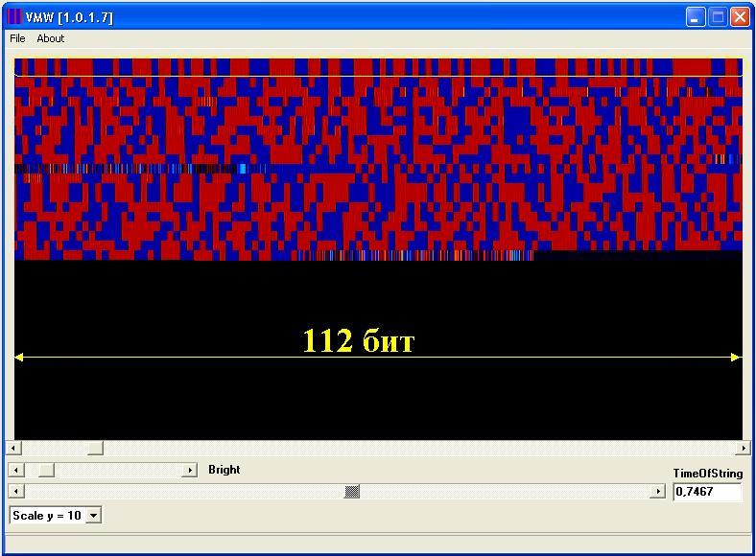Click the TimeOfString value field 0,7467

(707, 492)
